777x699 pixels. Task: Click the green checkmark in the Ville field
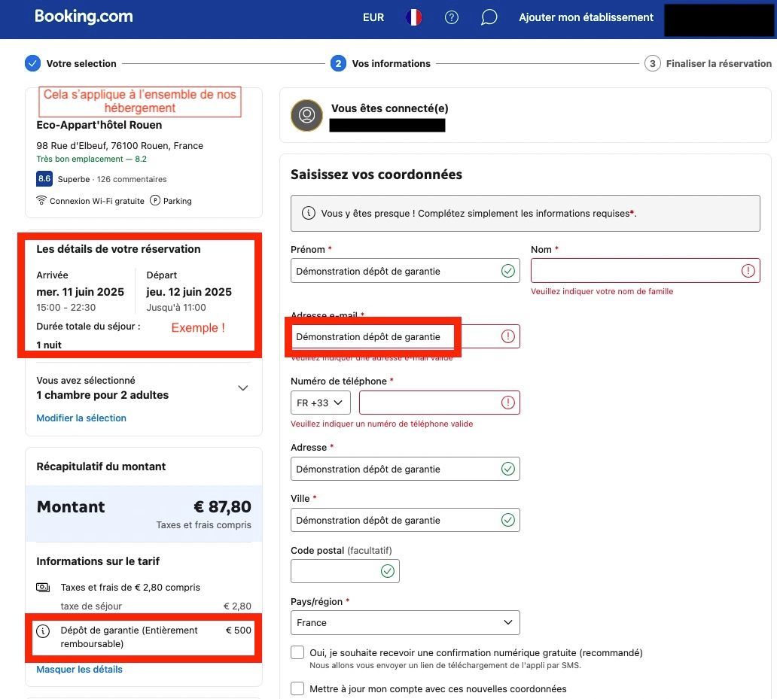508,520
